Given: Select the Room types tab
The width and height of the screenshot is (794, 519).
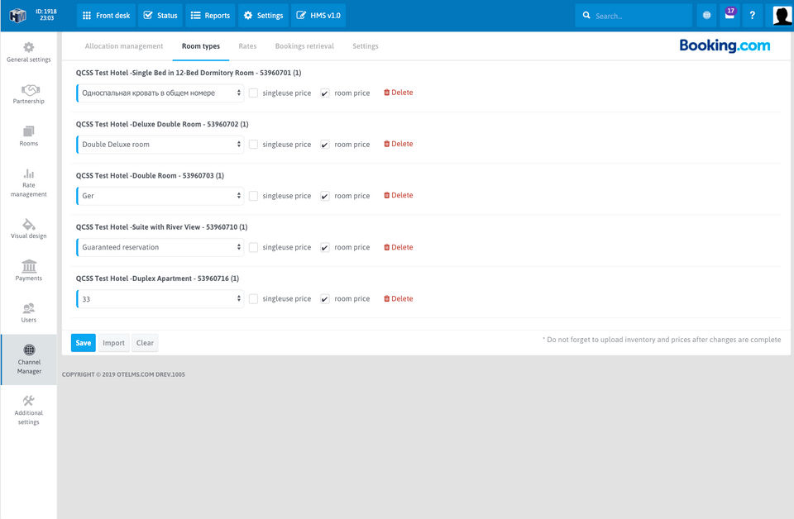Looking at the screenshot, I should tap(201, 46).
